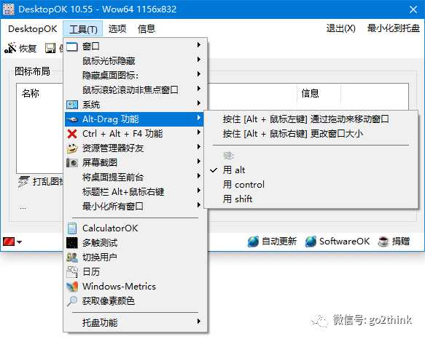Click the 捐赠 donate link
This screenshot has width=425, height=339.
pyautogui.click(x=401, y=242)
